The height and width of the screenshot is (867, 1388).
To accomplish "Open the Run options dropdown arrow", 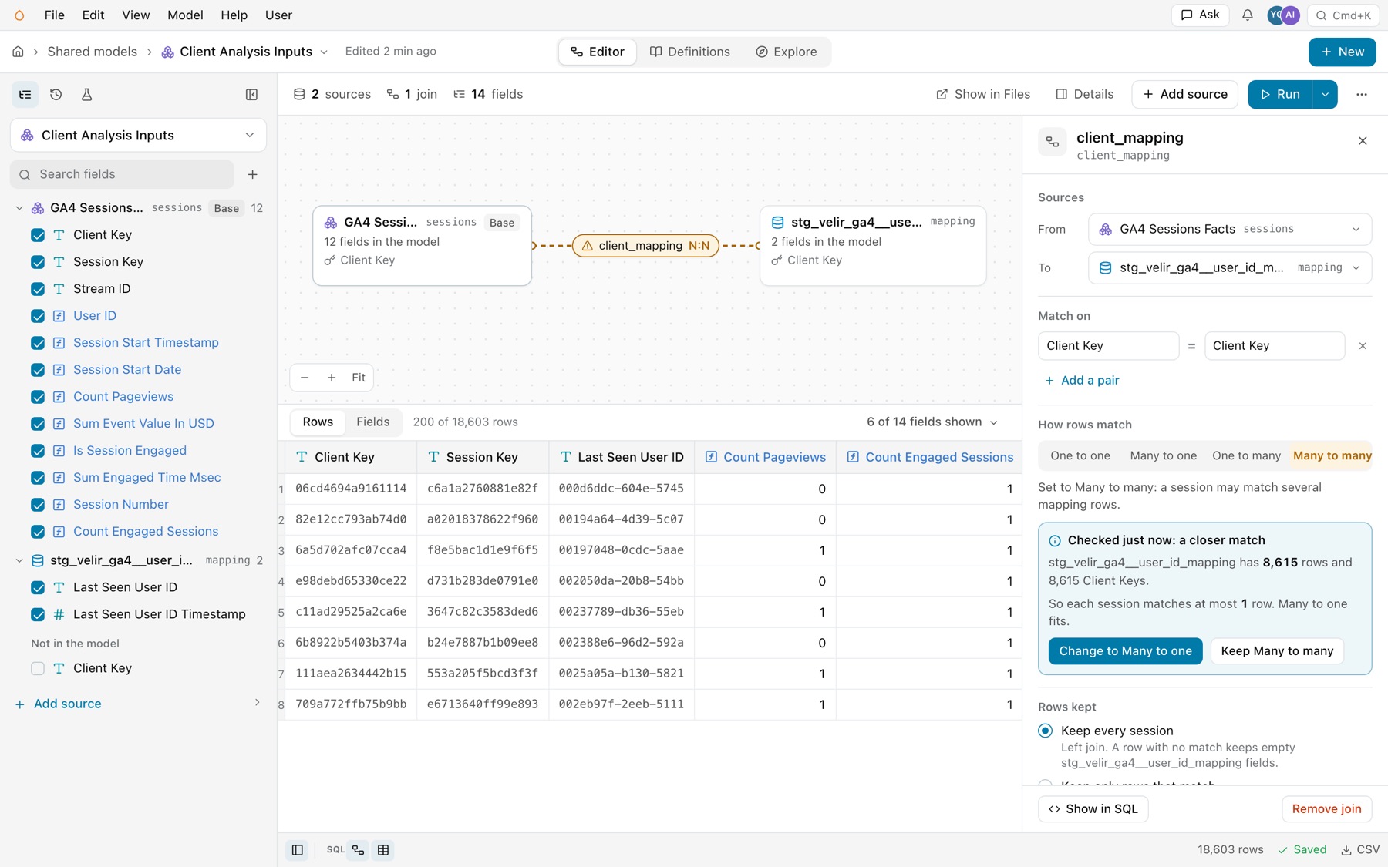I will (1325, 94).
